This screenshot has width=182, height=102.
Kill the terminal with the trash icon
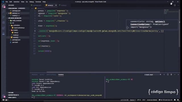point(171,75)
